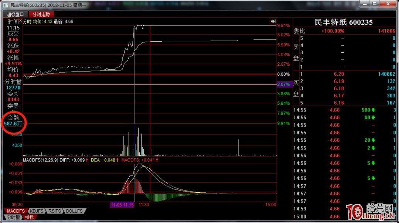Click the 金额 587.6万 value

pos(13,124)
